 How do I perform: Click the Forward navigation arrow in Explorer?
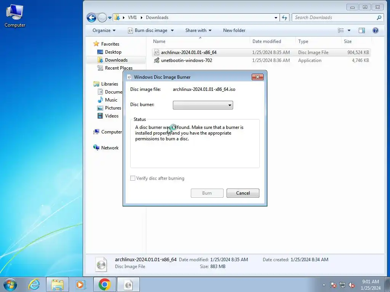pos(102,17)
